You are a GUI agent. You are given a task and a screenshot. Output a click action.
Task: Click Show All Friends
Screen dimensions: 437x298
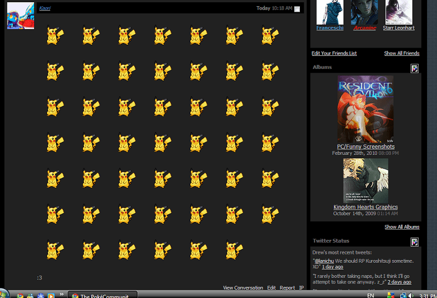point(402,53)
